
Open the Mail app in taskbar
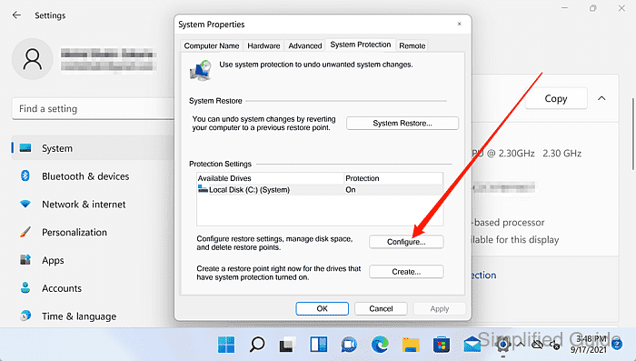[x=472, y=345]
